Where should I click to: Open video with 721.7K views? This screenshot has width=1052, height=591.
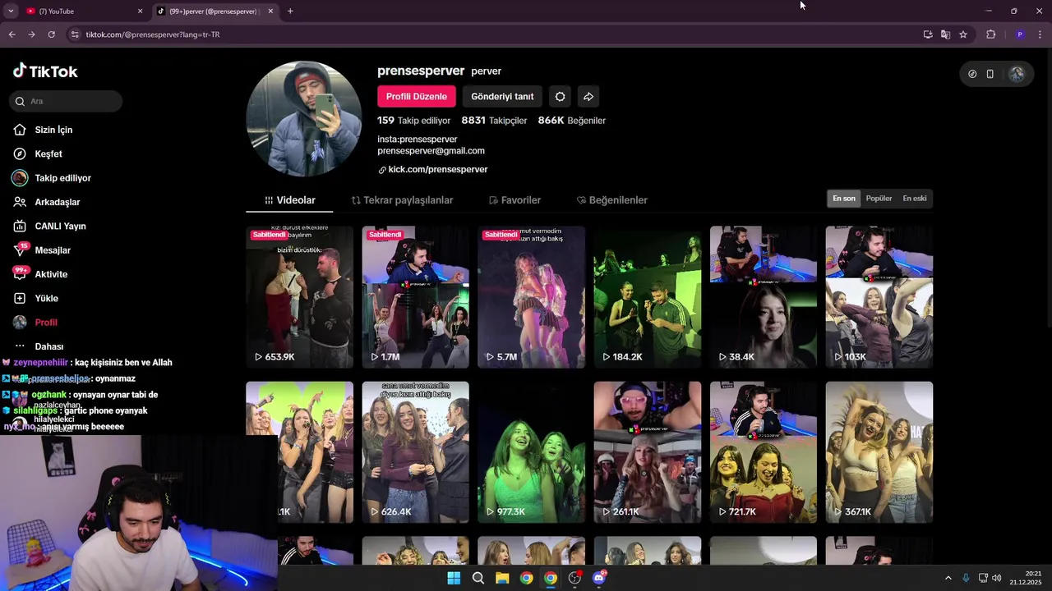(x=764, y=452)
